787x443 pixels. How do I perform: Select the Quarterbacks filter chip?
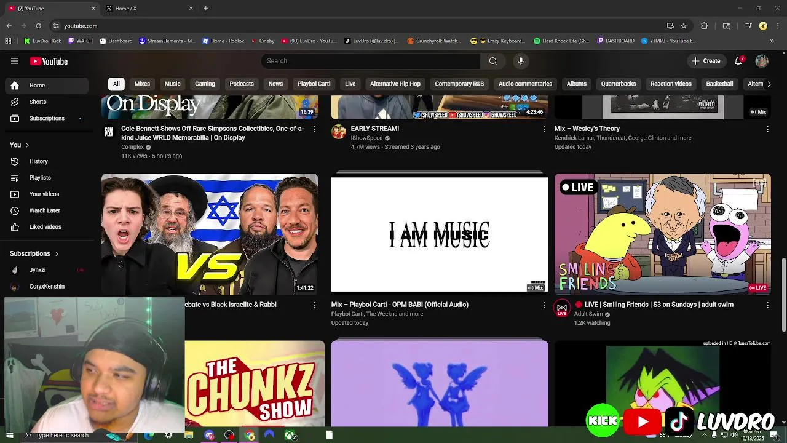pos(619,84)
